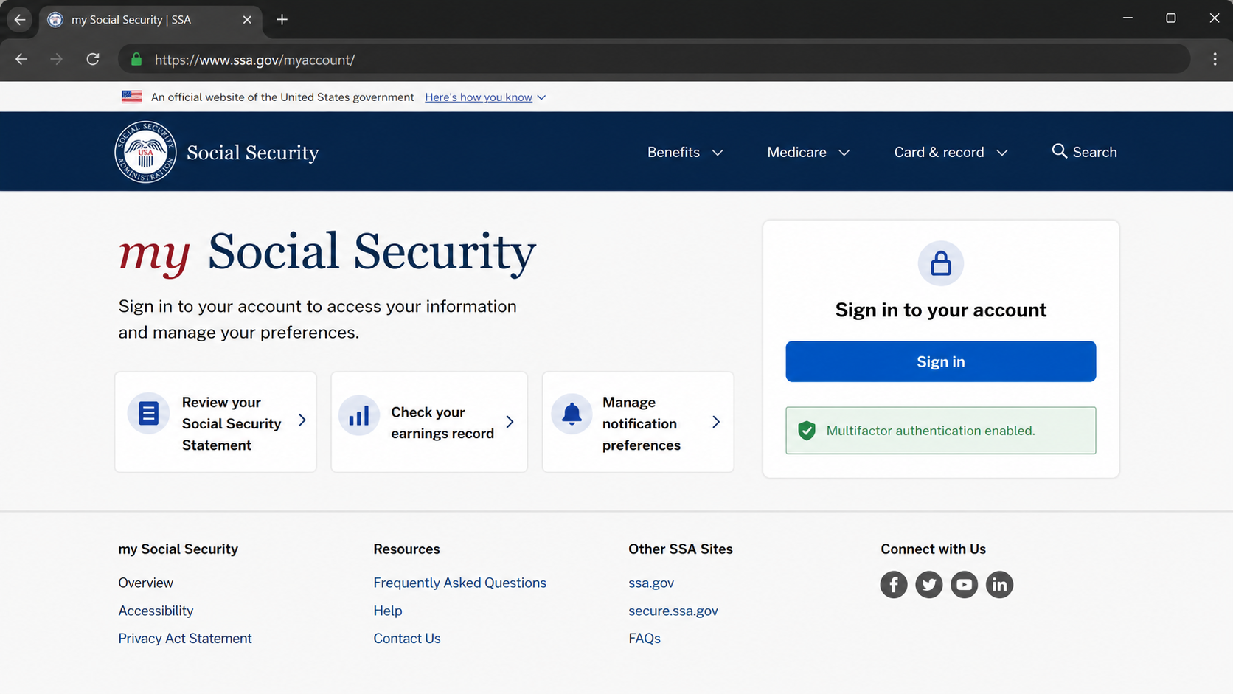
Task: Open the Contact Us link
Action: (406, 639)
